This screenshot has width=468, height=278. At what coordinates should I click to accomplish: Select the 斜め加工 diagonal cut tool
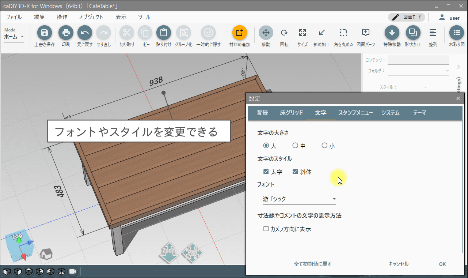click(x=322, y=33)
